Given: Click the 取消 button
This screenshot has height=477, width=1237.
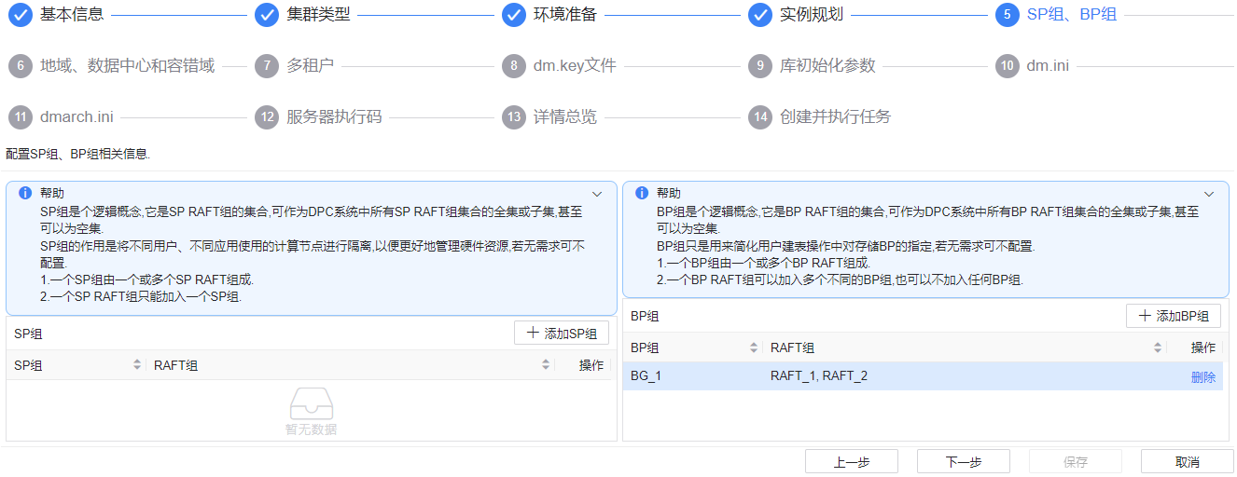Looking at the screenshot, I should [1188, 462].
